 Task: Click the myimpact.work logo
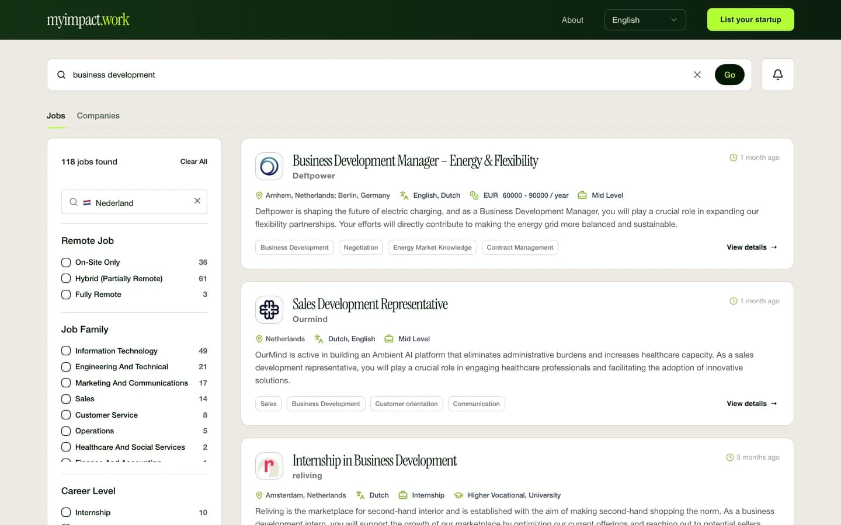tap(88, 20)
